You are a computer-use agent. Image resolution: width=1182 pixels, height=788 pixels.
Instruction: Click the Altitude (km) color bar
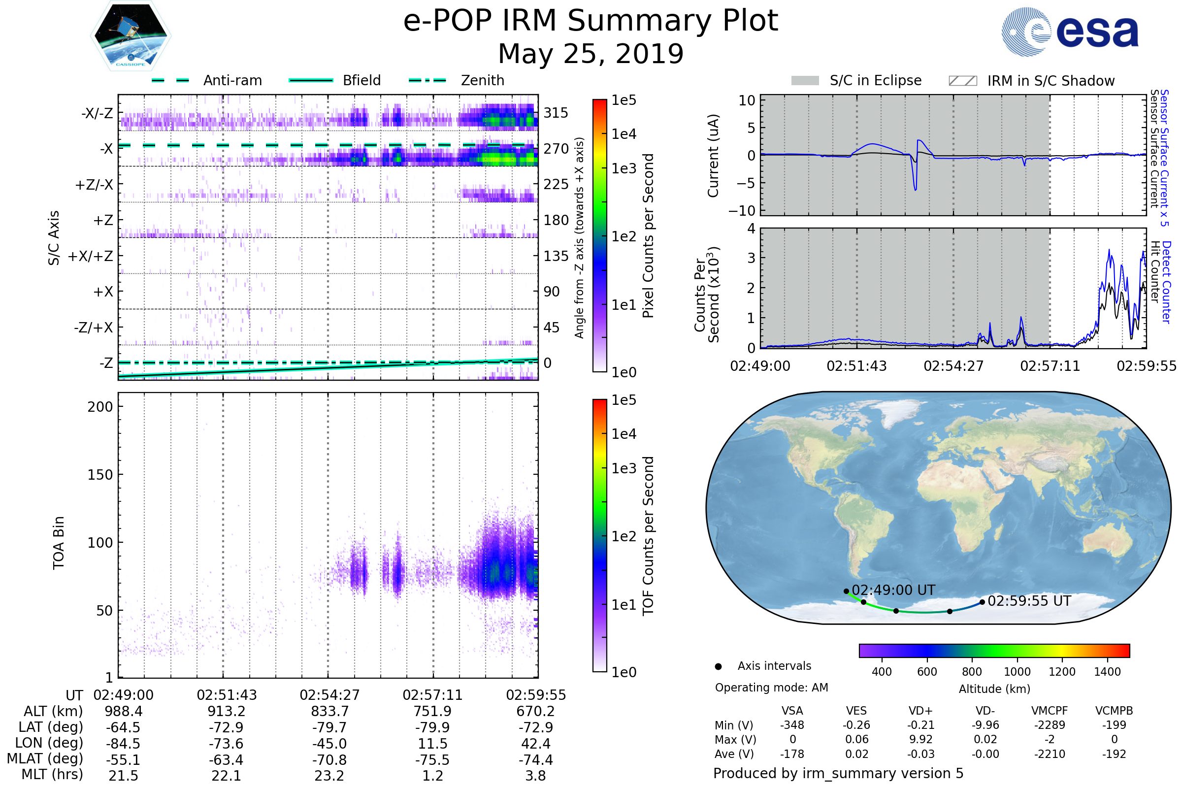coord(994,651)
